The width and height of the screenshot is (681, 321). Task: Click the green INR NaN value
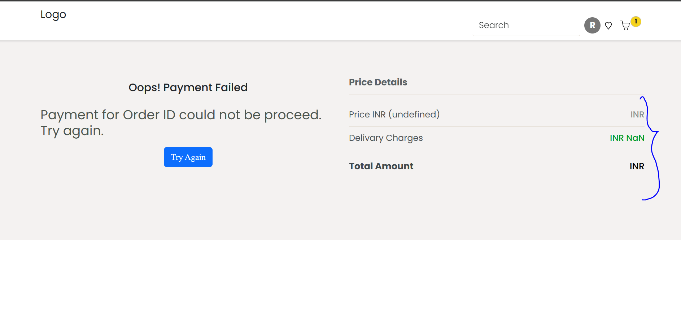627,138
